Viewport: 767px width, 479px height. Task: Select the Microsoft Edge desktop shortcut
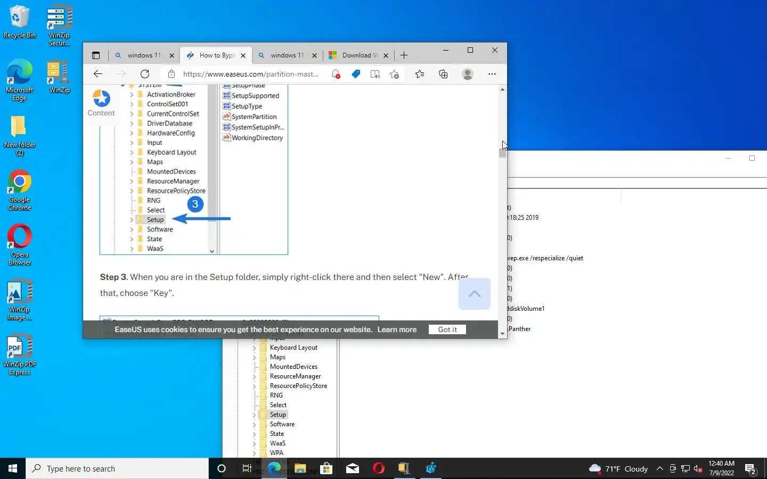20,80
